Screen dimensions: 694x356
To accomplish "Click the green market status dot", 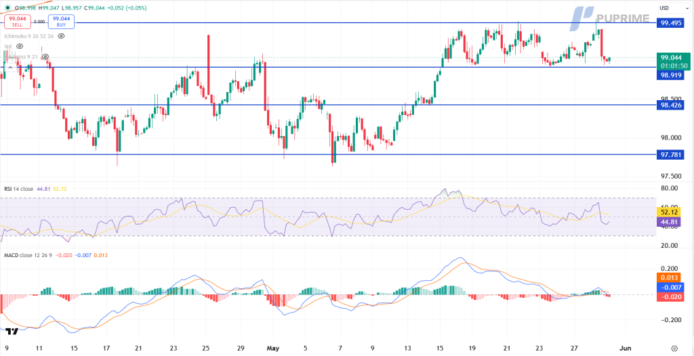I will coord(8,8).
